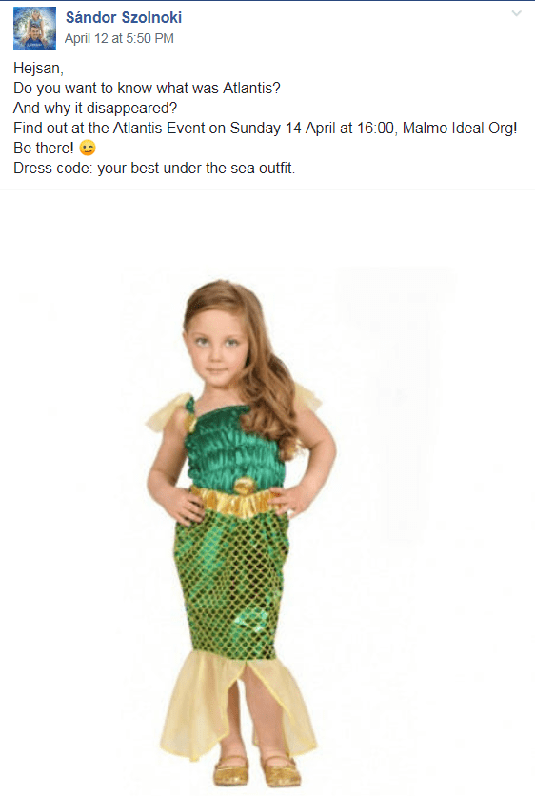Open the April 12 at 5:50 PM timestamp
This screenshot has height=796, width=535.
[119, 39]
